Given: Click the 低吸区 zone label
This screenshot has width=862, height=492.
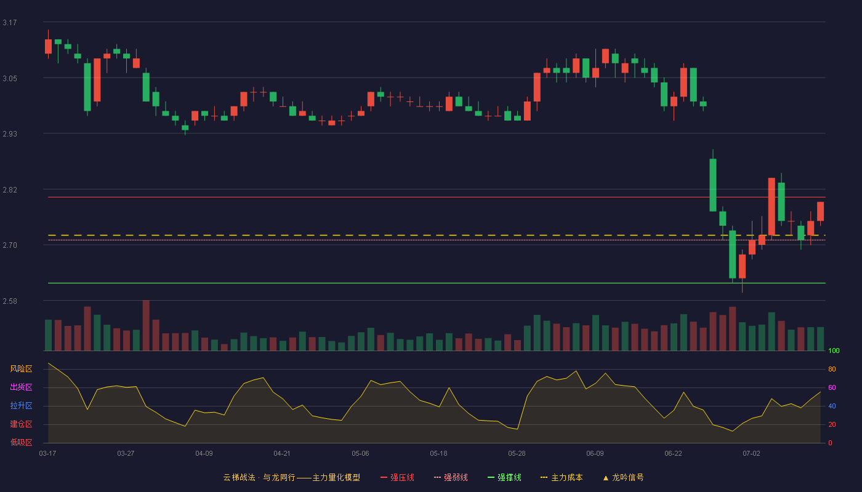Looking at the screenshot, I should 21,442.
